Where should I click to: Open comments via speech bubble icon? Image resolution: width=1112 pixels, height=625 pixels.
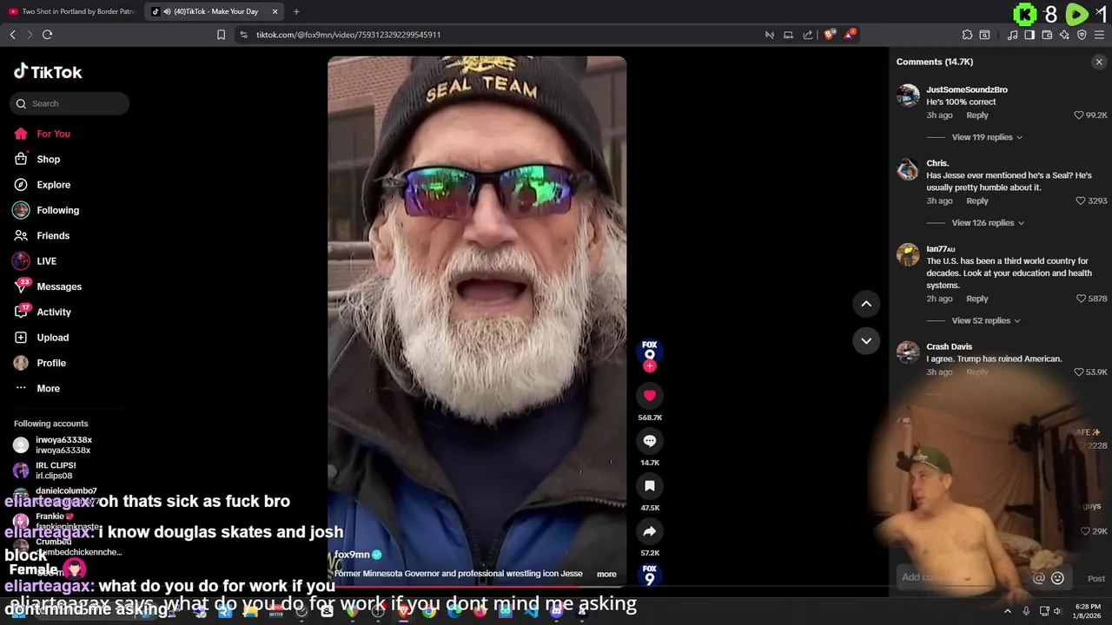click(649, 441)
